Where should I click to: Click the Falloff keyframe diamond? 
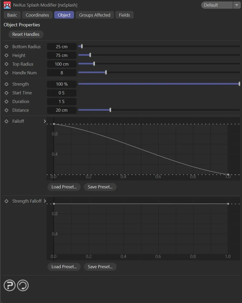[7, 121]
